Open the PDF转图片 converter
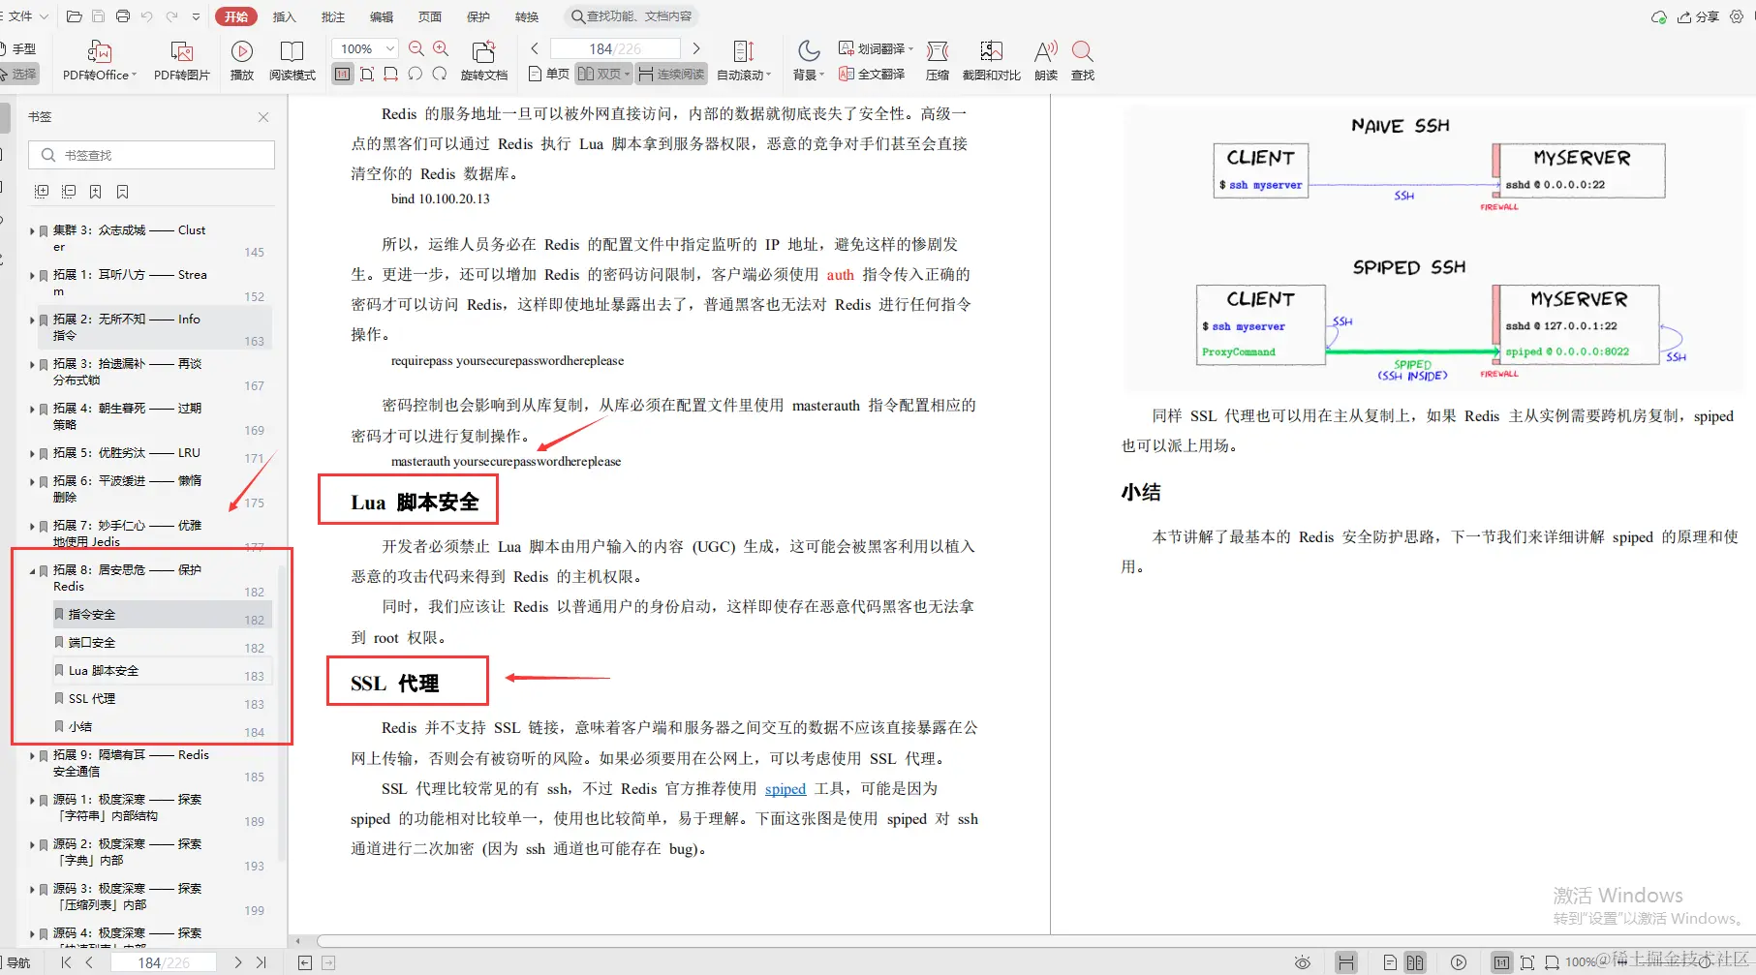 coord(180,58)
